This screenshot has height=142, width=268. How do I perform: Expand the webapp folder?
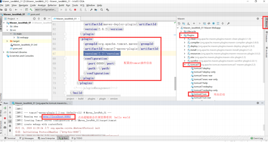click(x=14, y=38)
